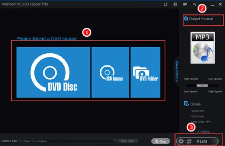Click the disc icon inside RUN button
The height and width of the screenshot is (146, 225).
pyautogui.click(x=181, y=141)
